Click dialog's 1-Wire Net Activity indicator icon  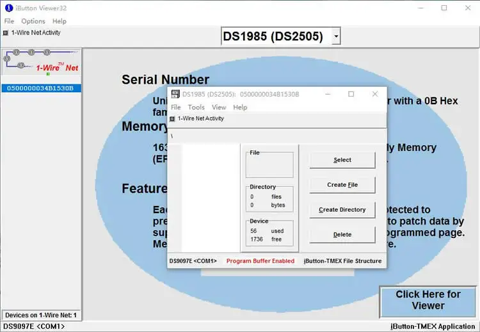coord(172,119)
